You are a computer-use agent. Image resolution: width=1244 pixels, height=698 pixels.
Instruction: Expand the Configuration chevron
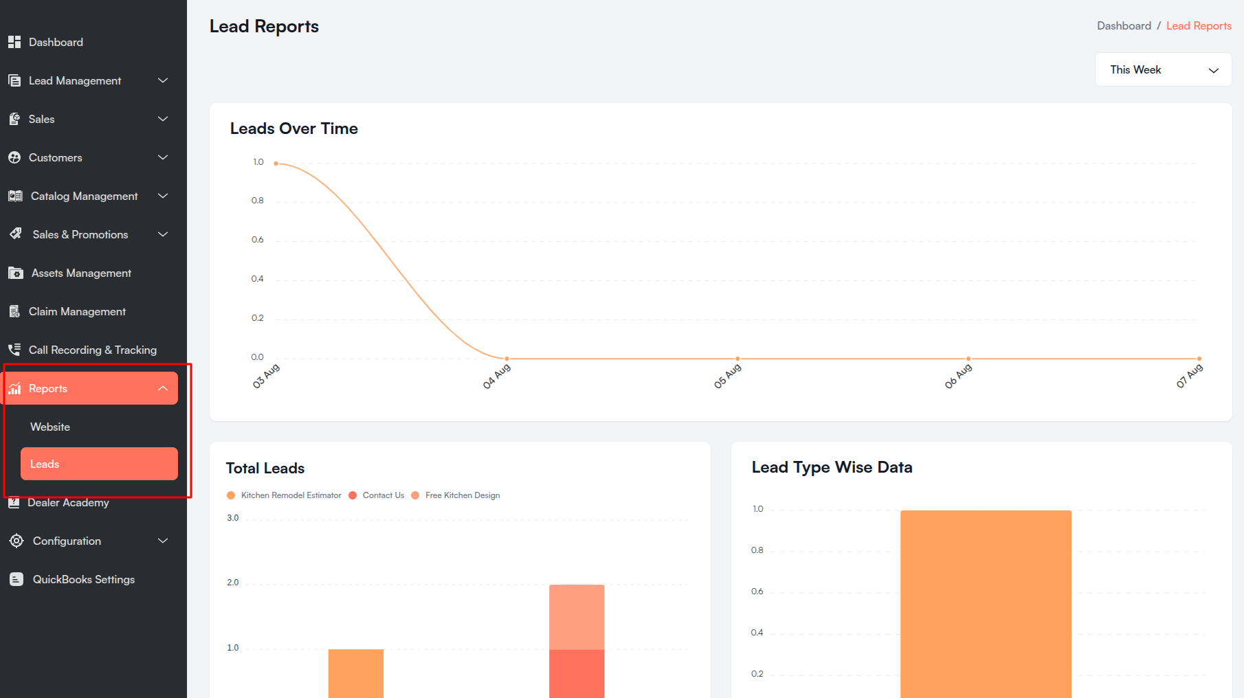pyautogui.click(x=163, y=541)
